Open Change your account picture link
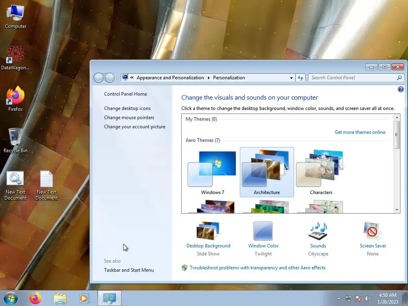Viewport: 408px width, 306px height. click(135, 127)
